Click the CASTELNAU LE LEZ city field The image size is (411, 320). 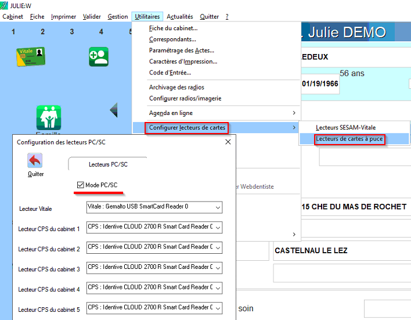pos(342,250)
